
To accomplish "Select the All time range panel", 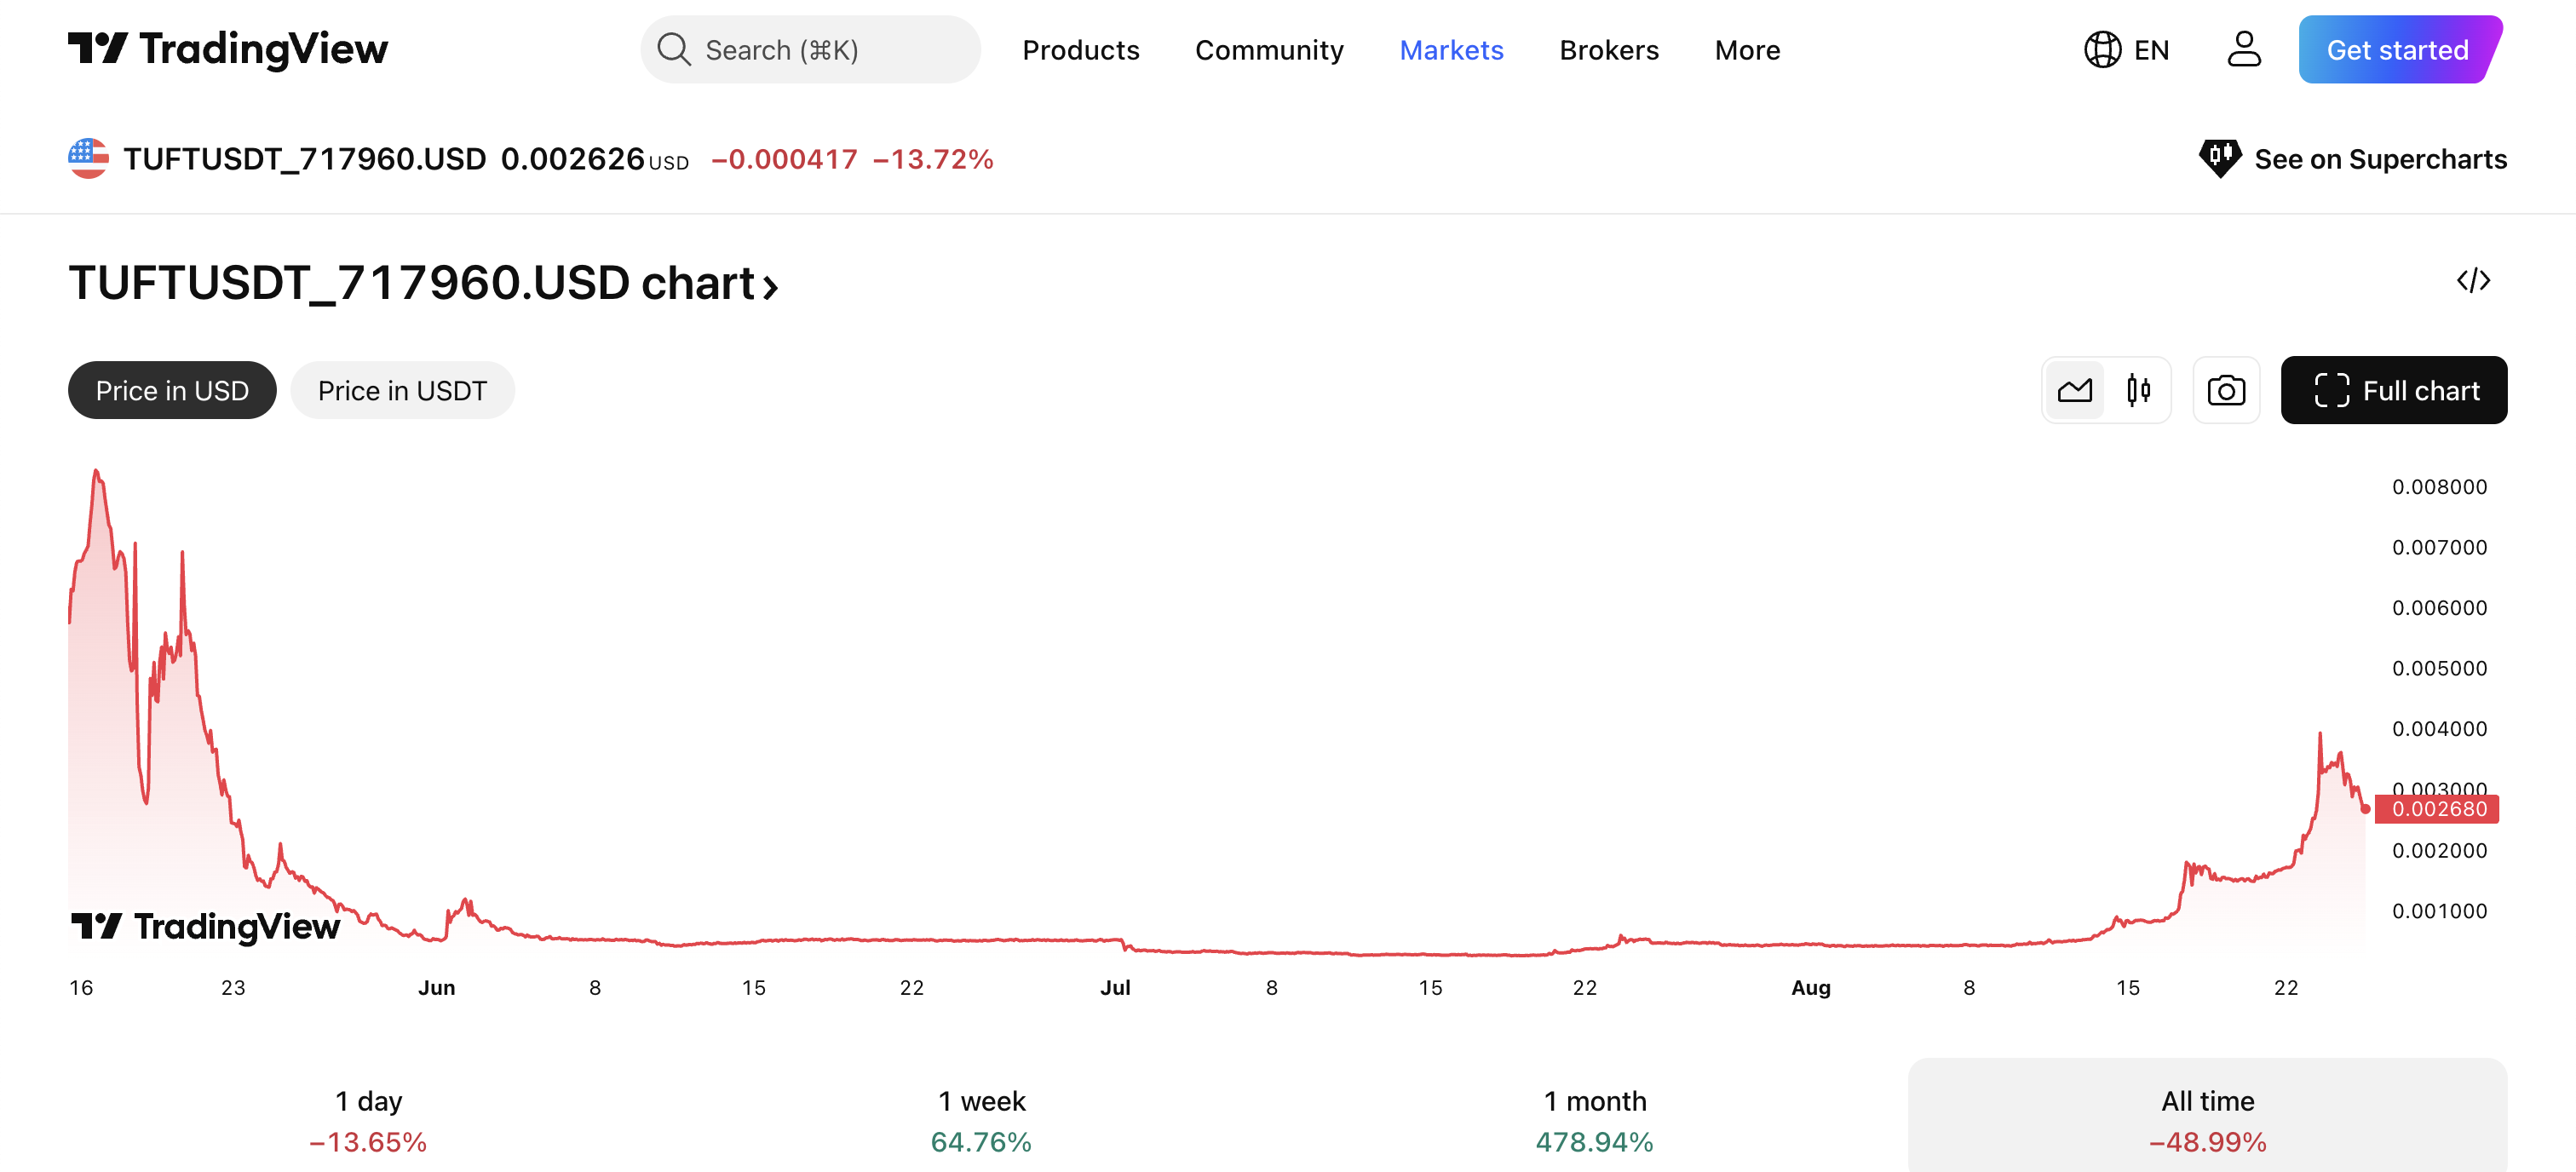I will tap(2208, 1118).
